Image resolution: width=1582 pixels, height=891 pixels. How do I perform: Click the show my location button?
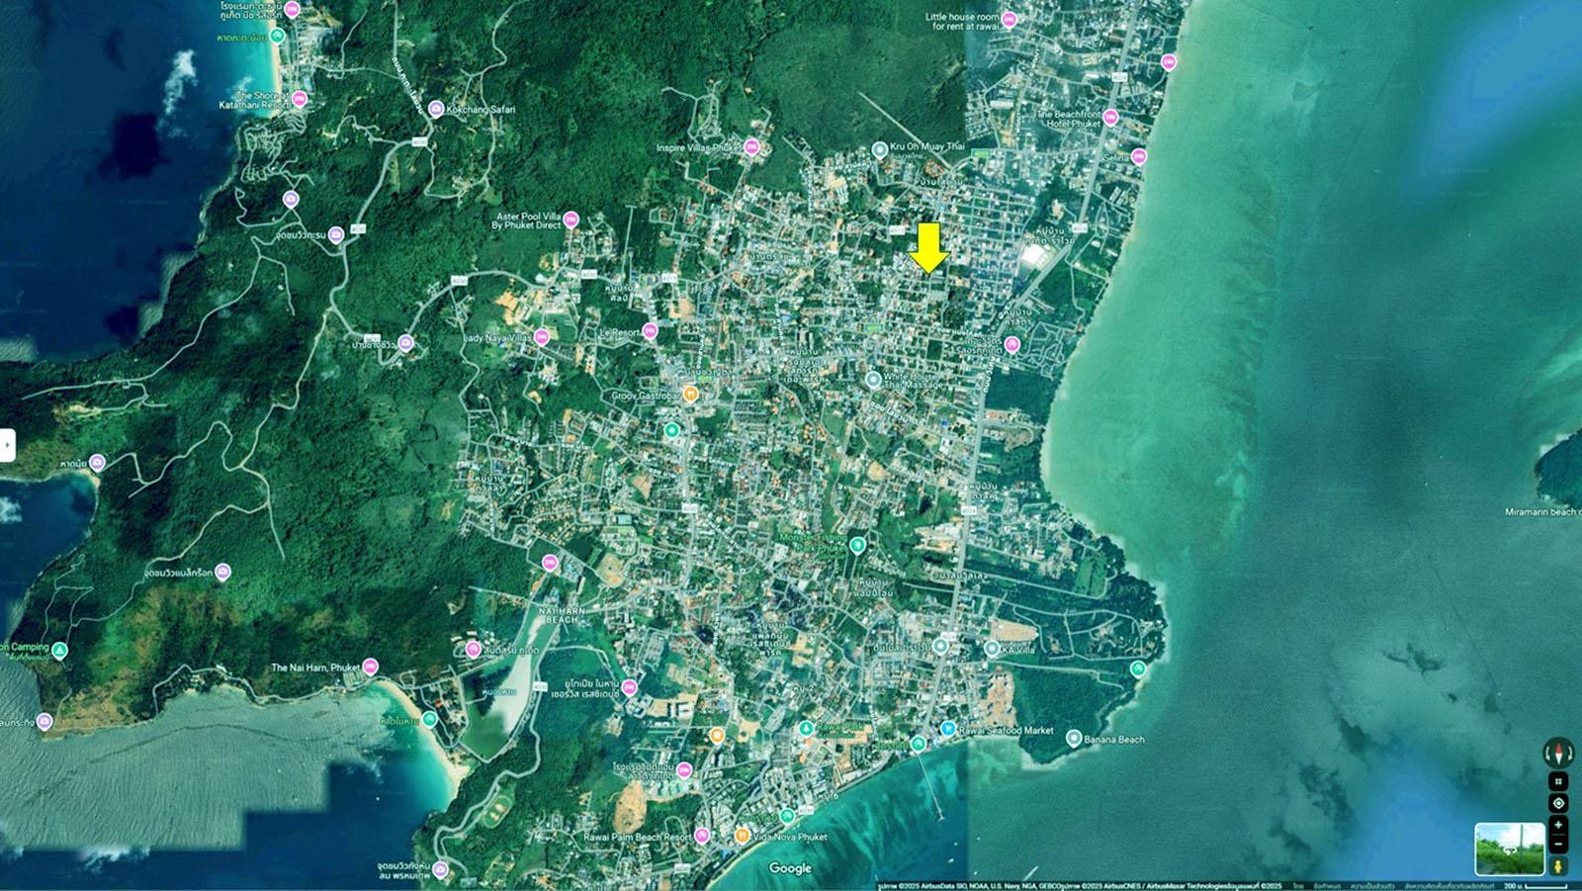point(1558,803)
